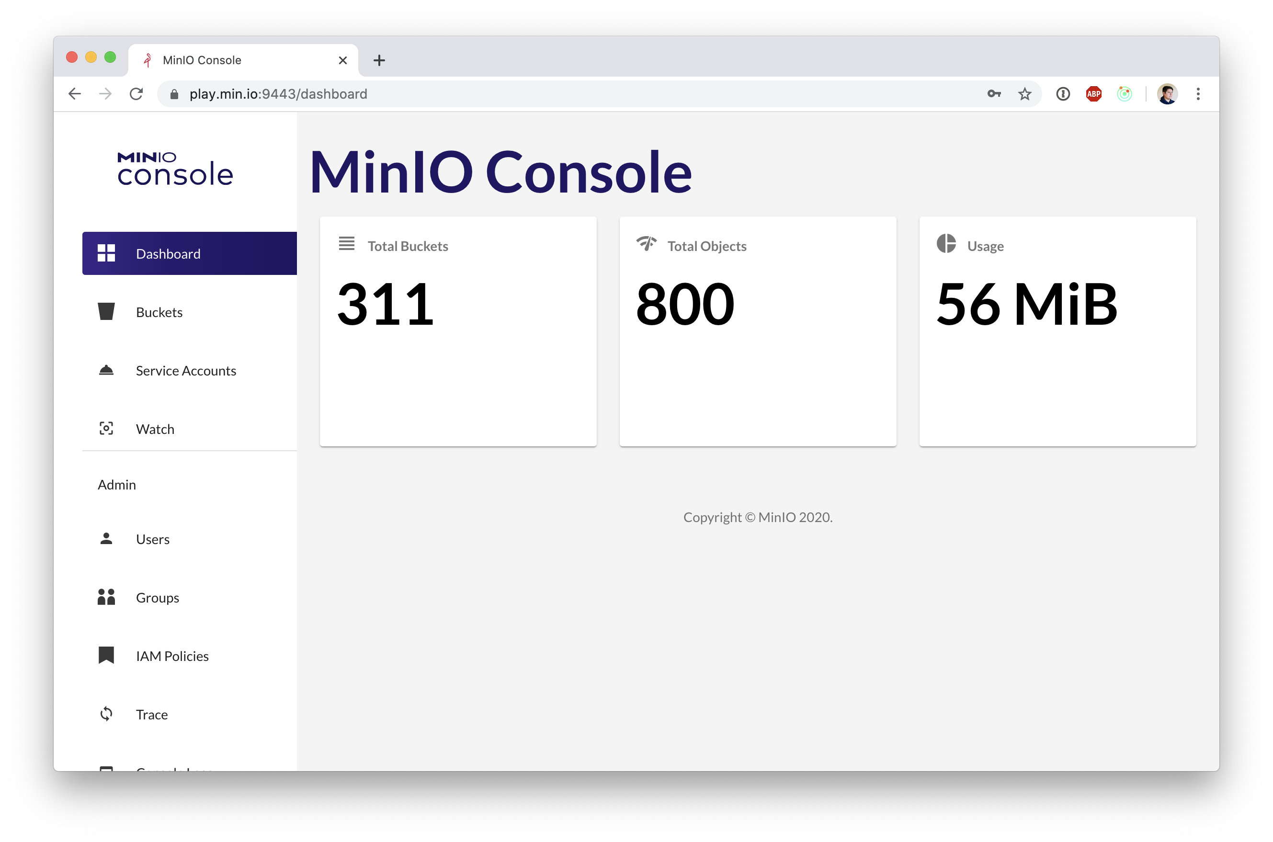Click the AdBlock Plus extension icon
This screenshot has width=1273, height=842.
[1093, 94]
